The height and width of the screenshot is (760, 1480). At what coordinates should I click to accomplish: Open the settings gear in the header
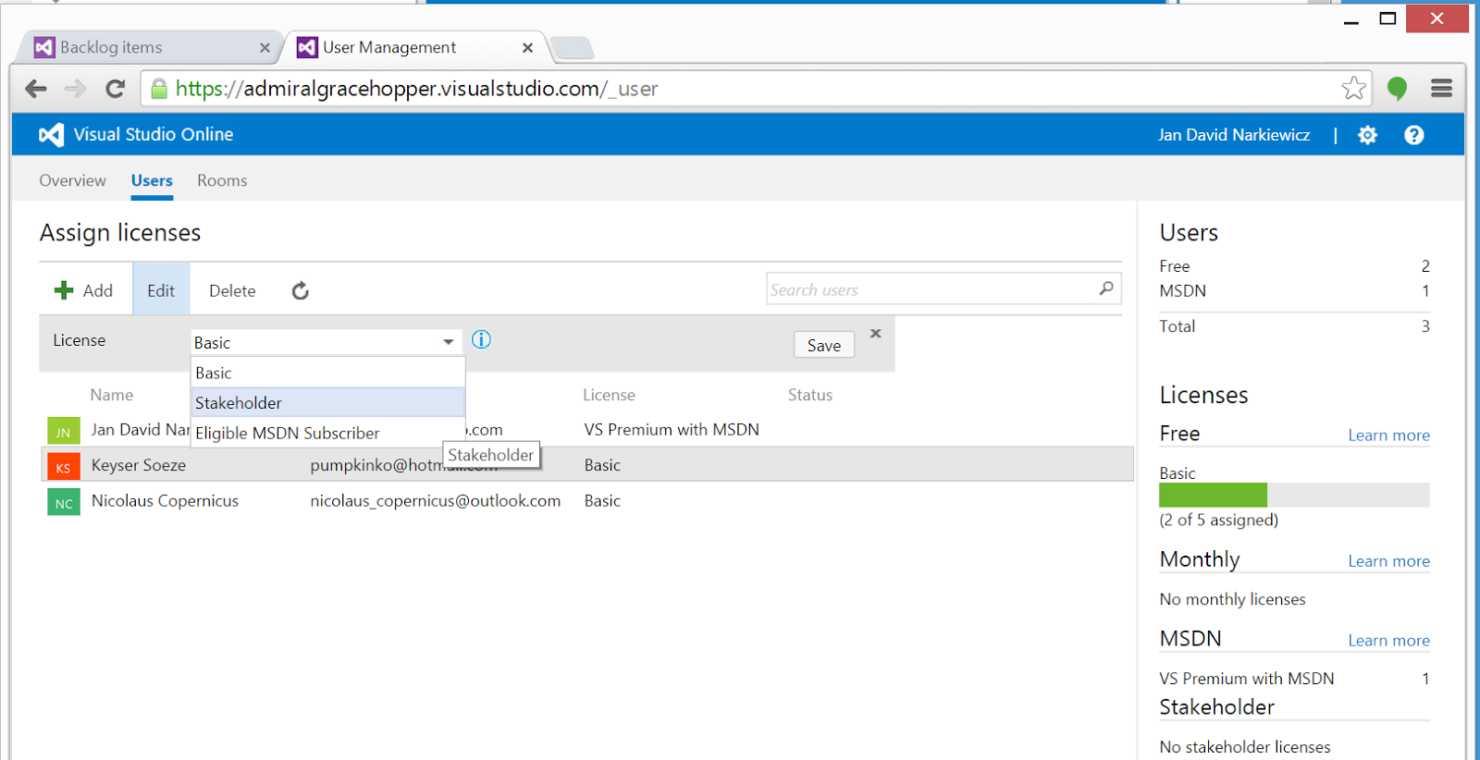click(1367, 135)
